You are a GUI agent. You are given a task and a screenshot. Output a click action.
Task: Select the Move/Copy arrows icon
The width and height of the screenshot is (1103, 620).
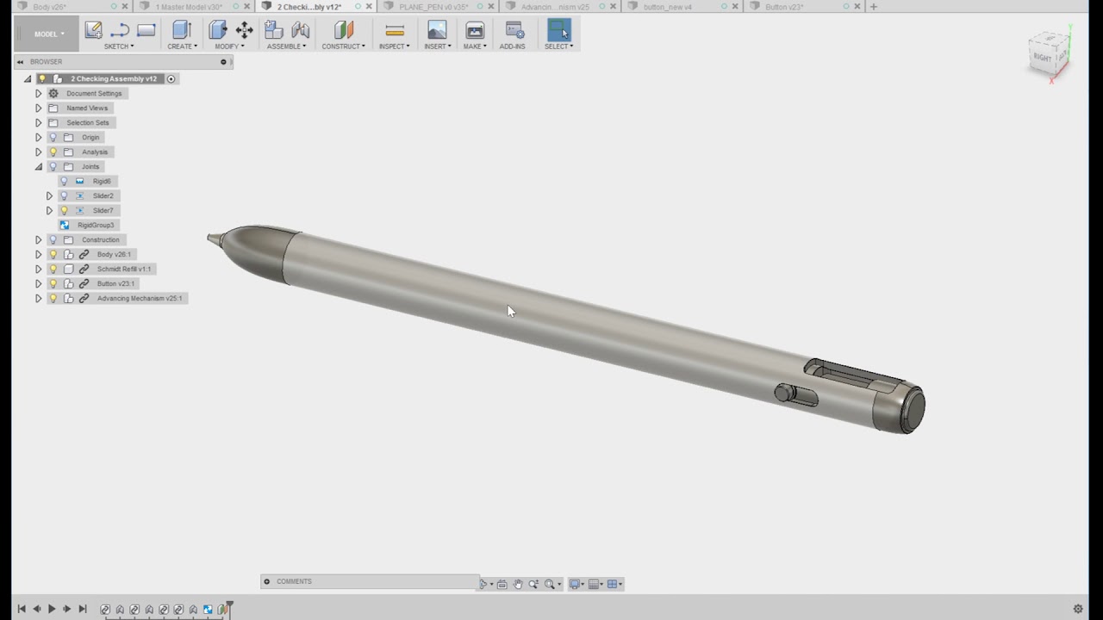tap(245, 30)
